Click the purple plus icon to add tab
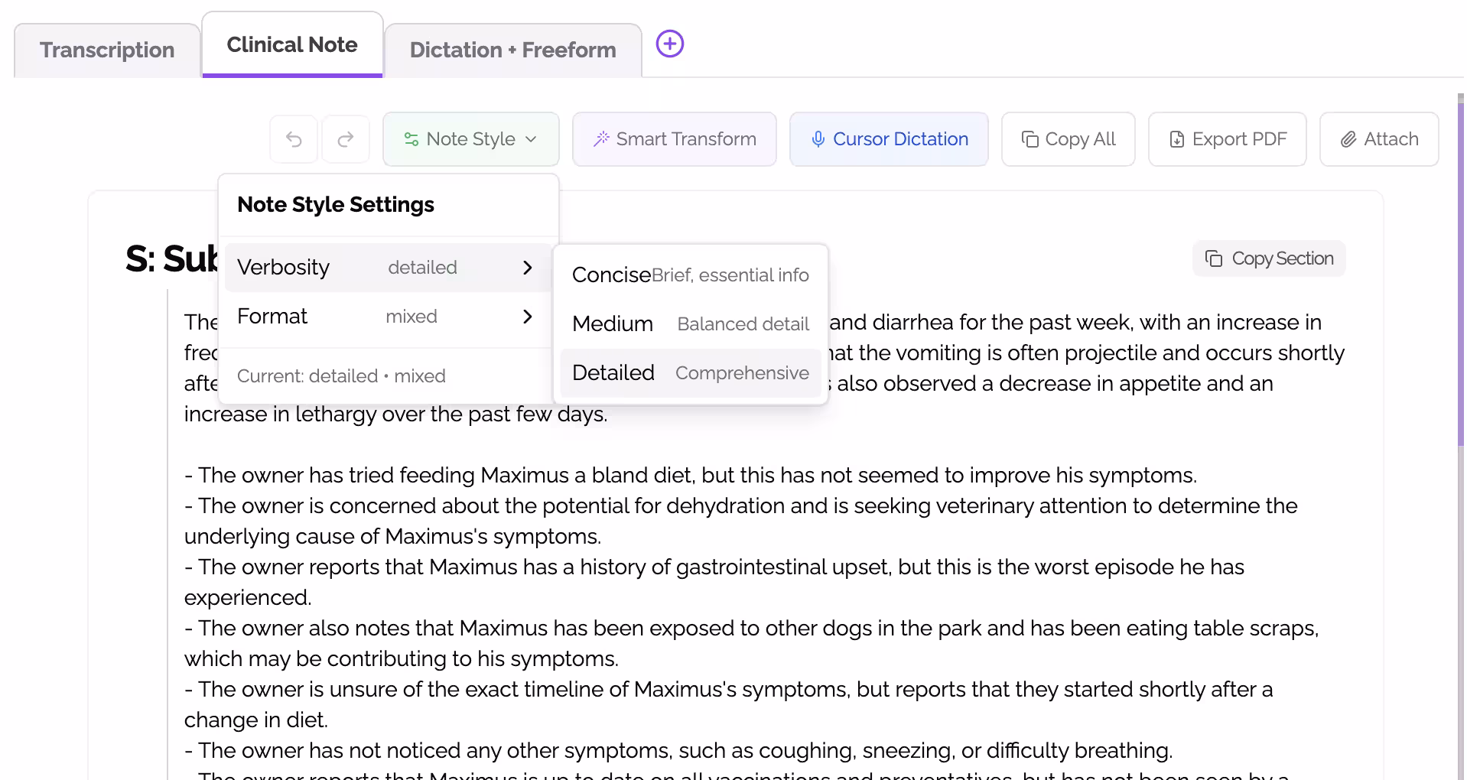The width and height of the screenshot is (1467, 780). pyautogui.click(x=669, y=44)
